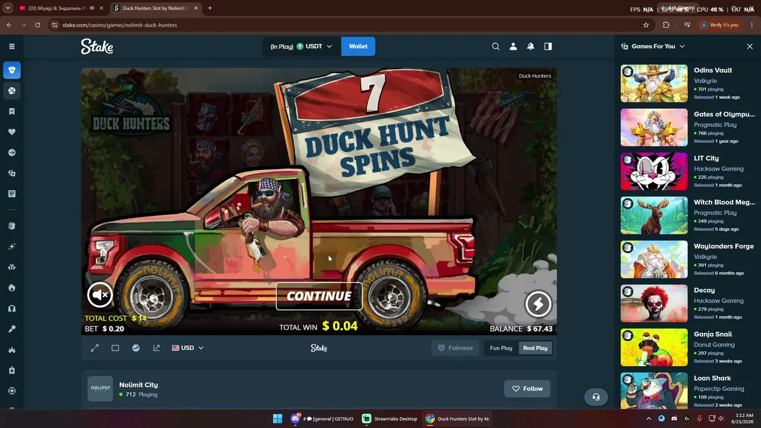This screenshot has width=761, height=428.
Task: Open the live stats chart icon
Action: 136,348
